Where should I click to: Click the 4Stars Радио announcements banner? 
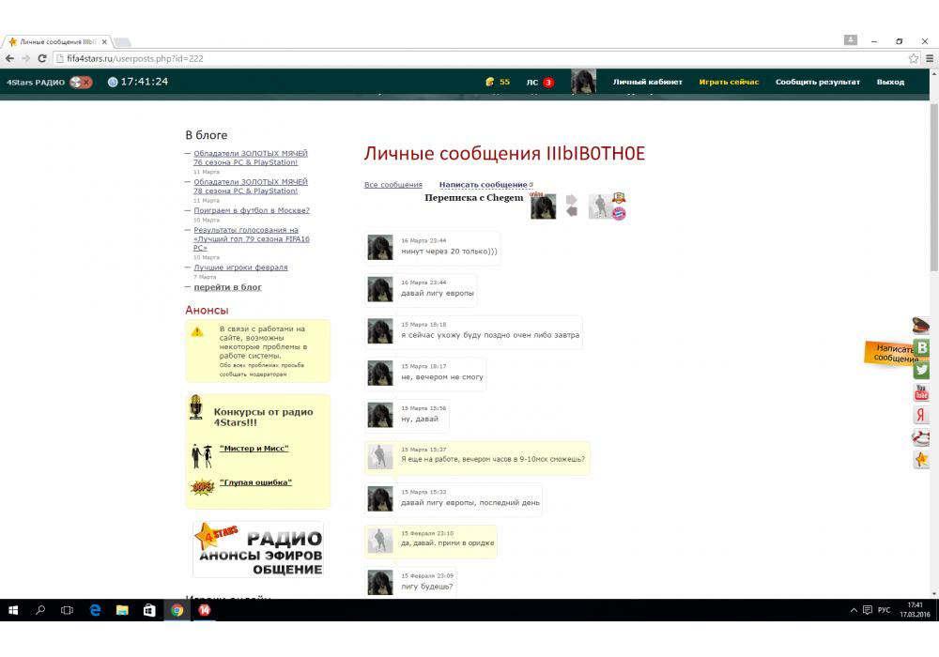coord(258,549)
